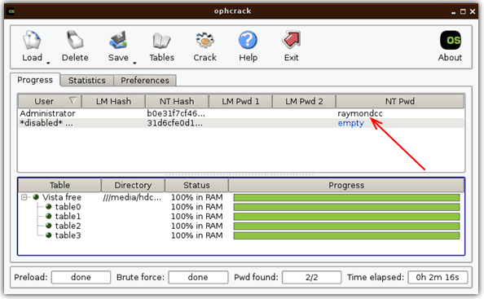Click the Load toolbar icon
The width and height of the screenshot is (484, 299).
[32, 40]
